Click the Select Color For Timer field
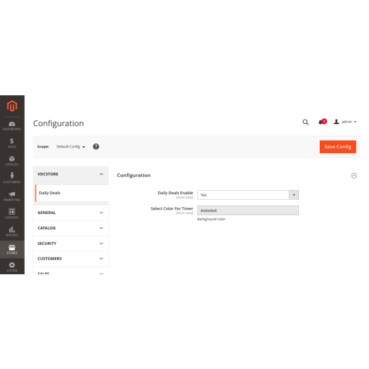Screen dimensions: 369x369 tap(248, 210)
